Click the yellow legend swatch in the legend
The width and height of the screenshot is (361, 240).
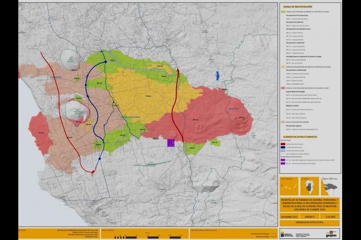pos(282,68)
